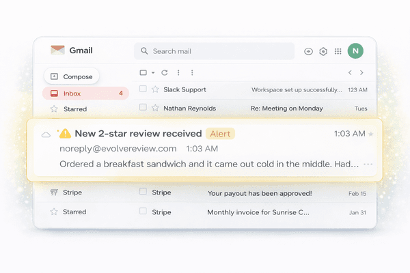Open the Starred folder below Inbox
This screenshot has height=273, width=410.
click(75, 109)
